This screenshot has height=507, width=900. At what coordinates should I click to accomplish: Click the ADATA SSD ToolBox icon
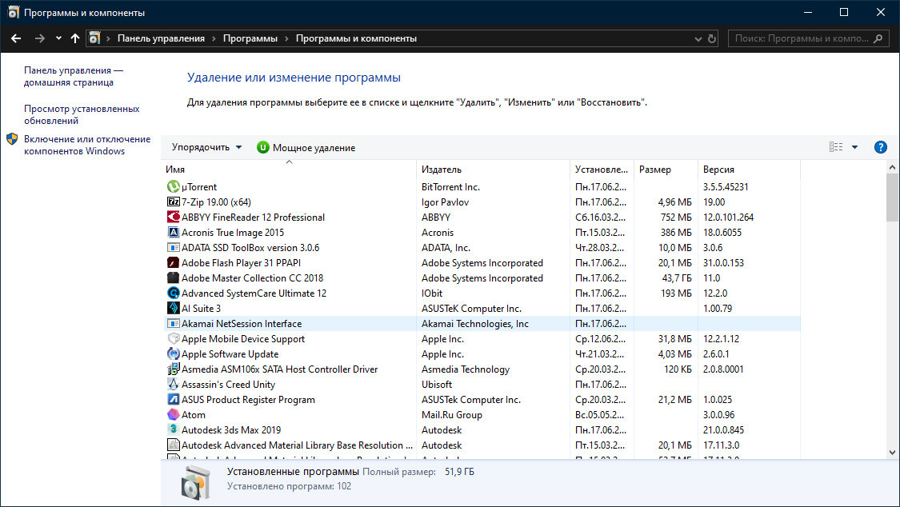coord(174,248)
